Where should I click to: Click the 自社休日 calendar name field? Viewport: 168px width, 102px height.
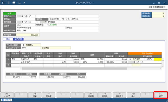(x=56, y=48)
